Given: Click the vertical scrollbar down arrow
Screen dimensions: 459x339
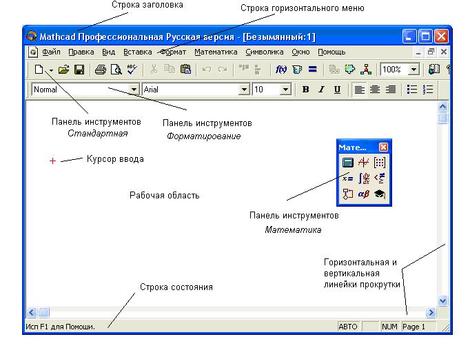Looking at the screenshot, I should point(442,300).
